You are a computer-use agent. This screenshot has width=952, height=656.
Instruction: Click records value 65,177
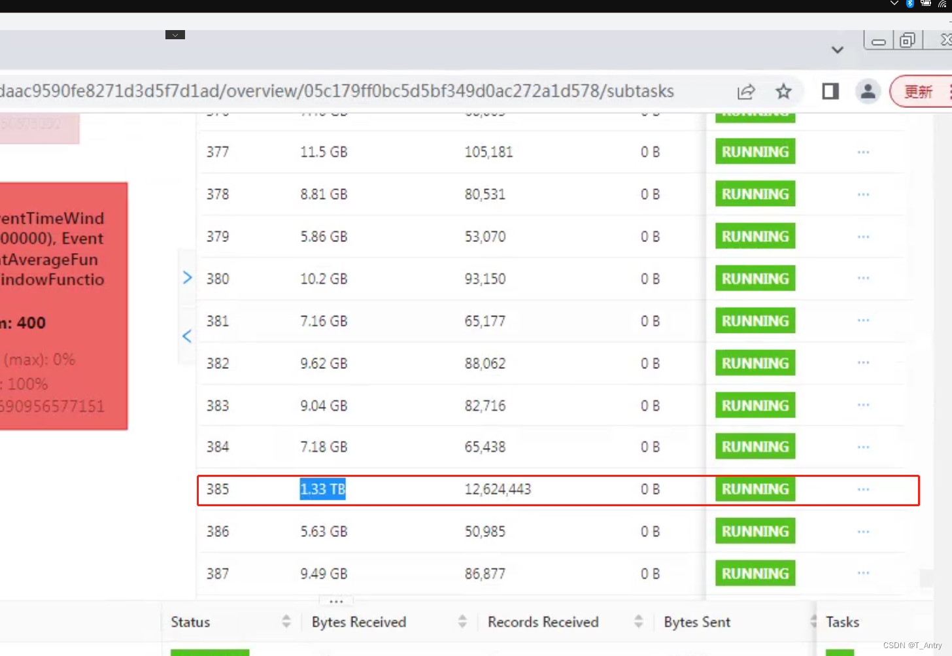[x=485, y=321]
